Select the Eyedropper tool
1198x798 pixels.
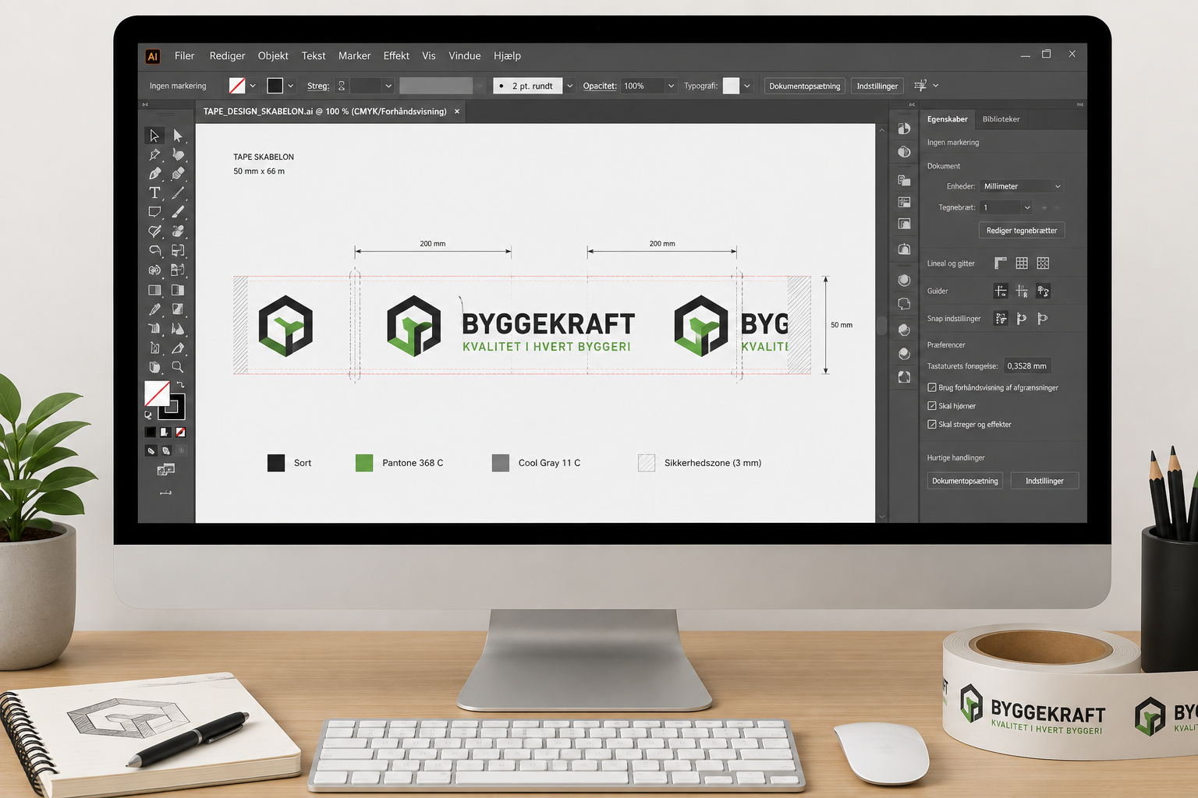pyautogui.click(x=154, y=309)
